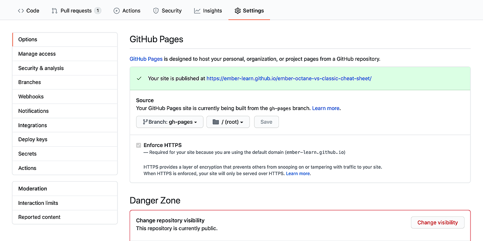This screenshot has height=241, width=483.
Task: Click the Moderation section header
Action: pos(65,189)
